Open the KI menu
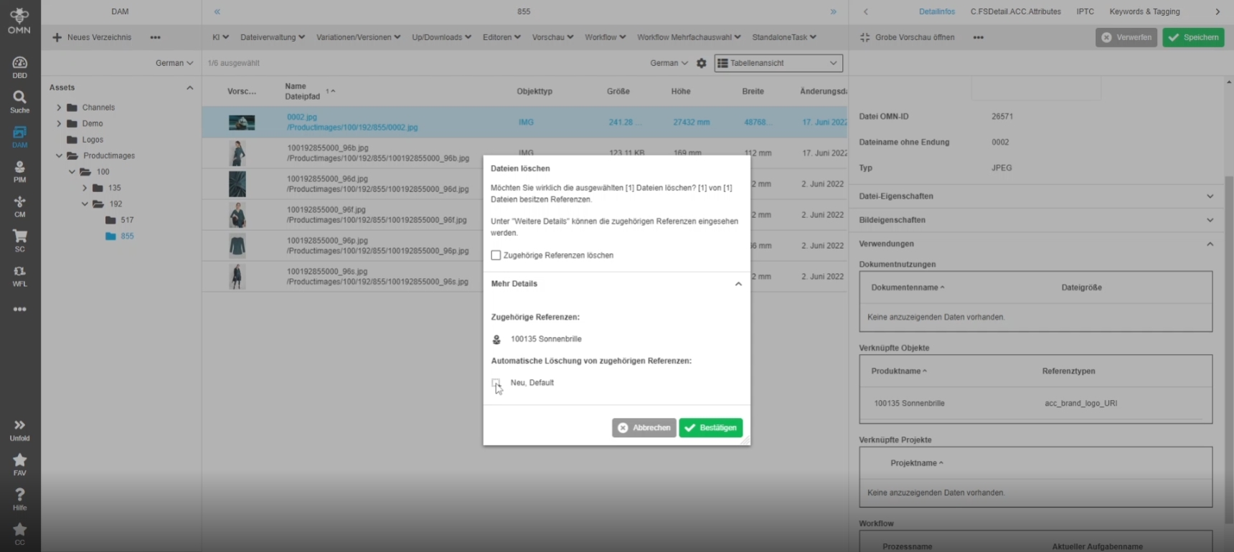 [x=220, y=37]
